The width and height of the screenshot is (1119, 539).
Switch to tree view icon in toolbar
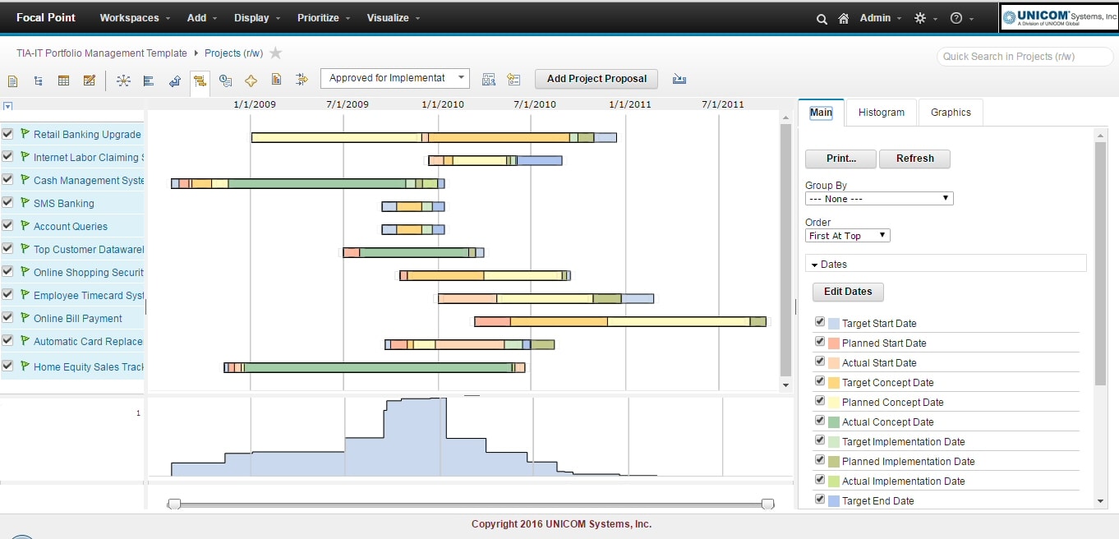(x=39, y=81)
